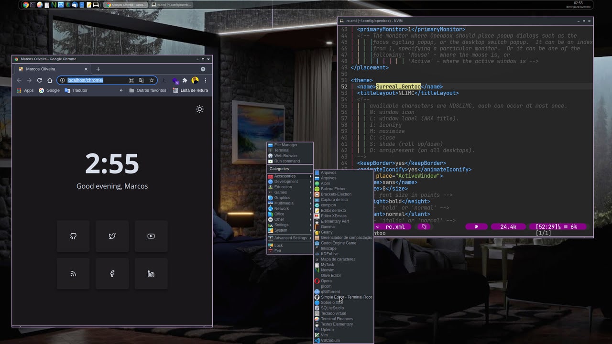Launch Inkscape from Accessories submenu
Screen dimensions: 612x344
pyautogui.click(x=343, y=248)
